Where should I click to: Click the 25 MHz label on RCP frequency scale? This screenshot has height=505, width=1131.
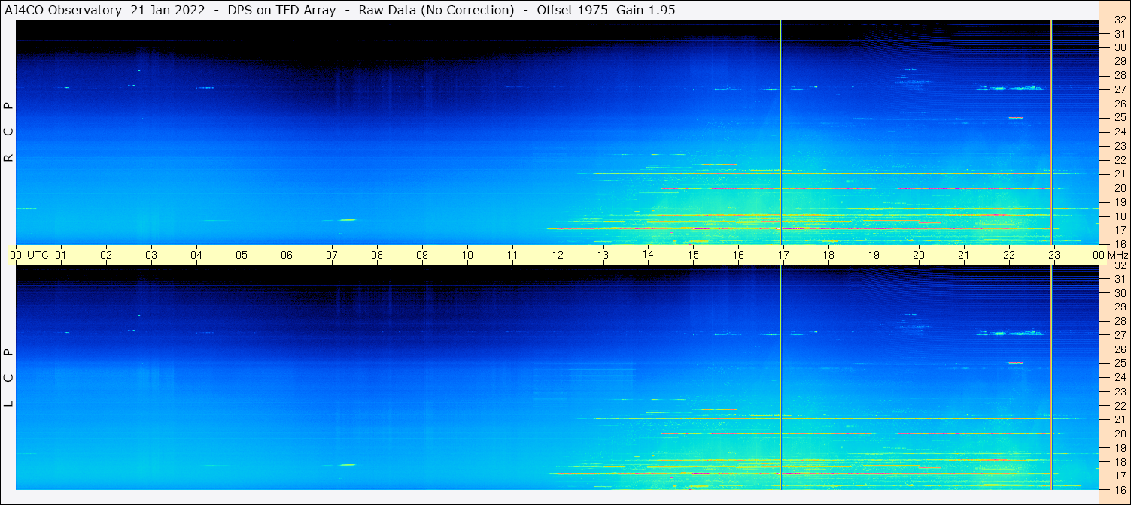tap(1120, 118)
